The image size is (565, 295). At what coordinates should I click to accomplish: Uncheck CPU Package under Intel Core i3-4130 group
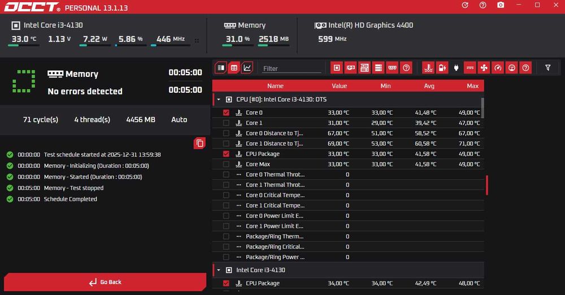[226, 284]
